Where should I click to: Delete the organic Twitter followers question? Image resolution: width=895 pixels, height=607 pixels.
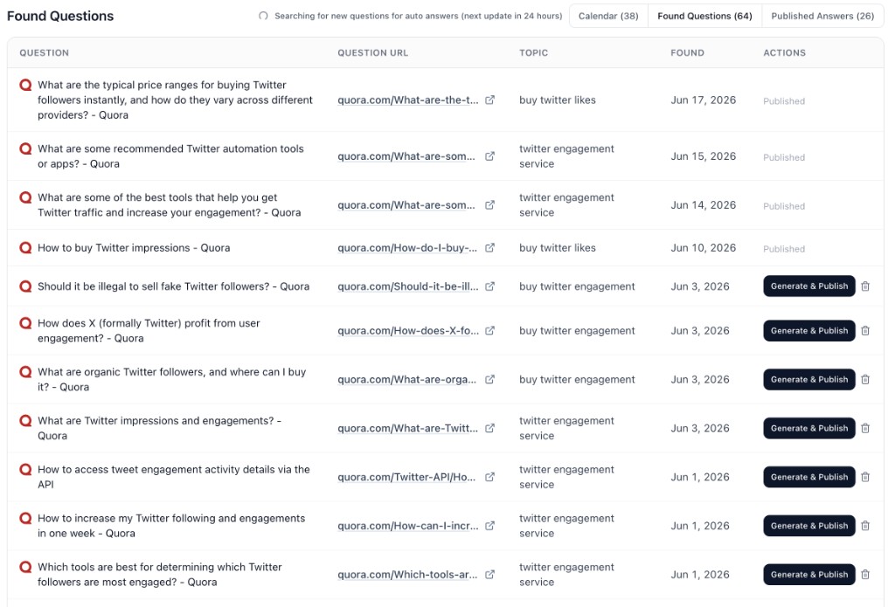(865, 379)
